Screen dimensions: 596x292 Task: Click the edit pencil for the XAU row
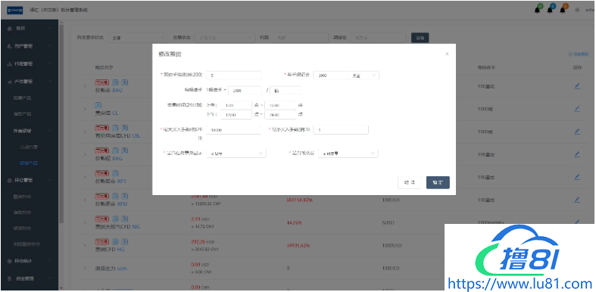(x=577, y=86)
